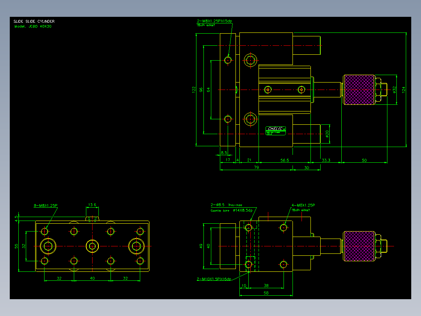The width and height of the screenshot is (421, 316).
Task: Pick the '124' overall height dimension
Action: pyautogui.click(x=403, y=90)
